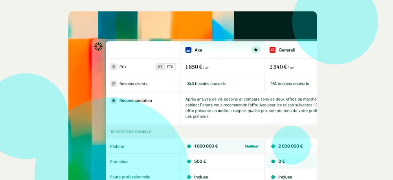The width and height of the screenshot is (393, 180).
Task: Select the Generali price 2 340 € / an
Action: [282, 67]
